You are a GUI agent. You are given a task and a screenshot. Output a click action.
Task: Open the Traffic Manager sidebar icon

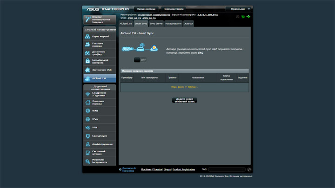87,53
